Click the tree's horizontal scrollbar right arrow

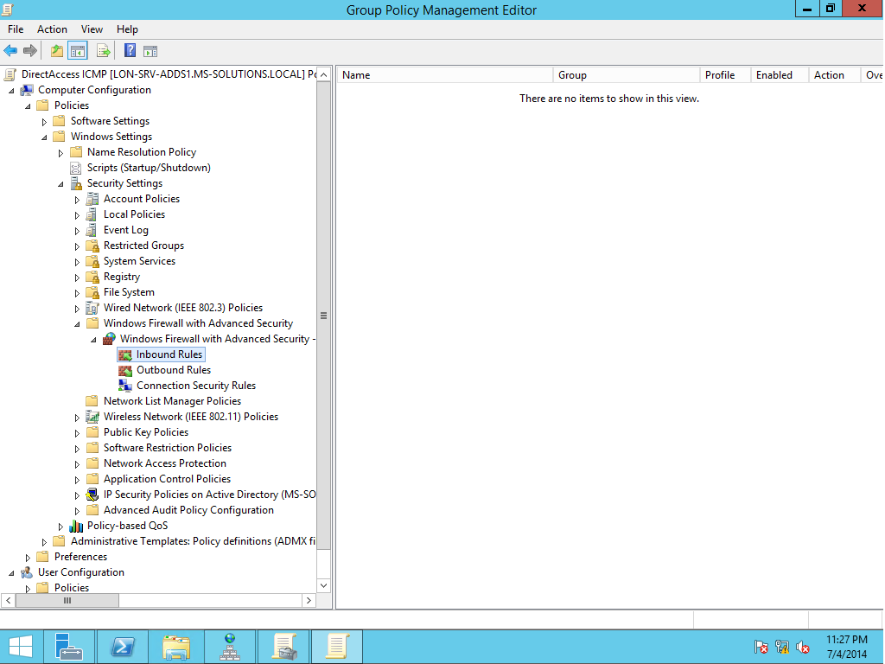pyautogui.click(x=309, y=601)
